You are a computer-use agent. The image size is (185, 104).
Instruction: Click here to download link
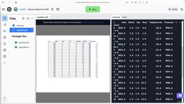[92, 22]
